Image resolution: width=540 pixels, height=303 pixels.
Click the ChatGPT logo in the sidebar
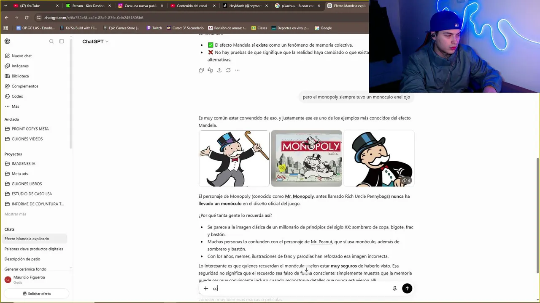pyautogui.click(x=7, y=41)
